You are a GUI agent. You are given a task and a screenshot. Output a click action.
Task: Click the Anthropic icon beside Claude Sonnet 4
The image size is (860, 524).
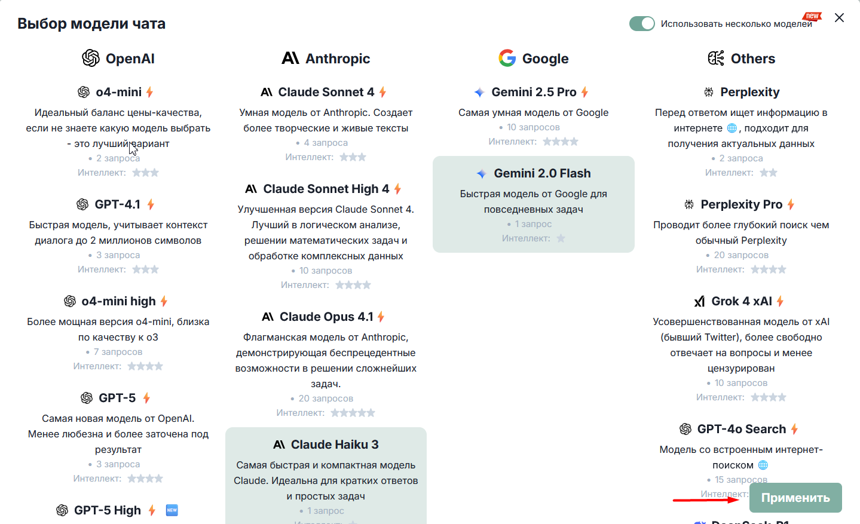(x=267, y=92)
